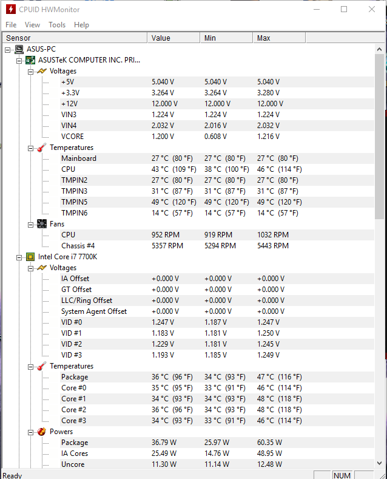Select the +5V voltage row
The image size is (387, 479).
[217, 82]
